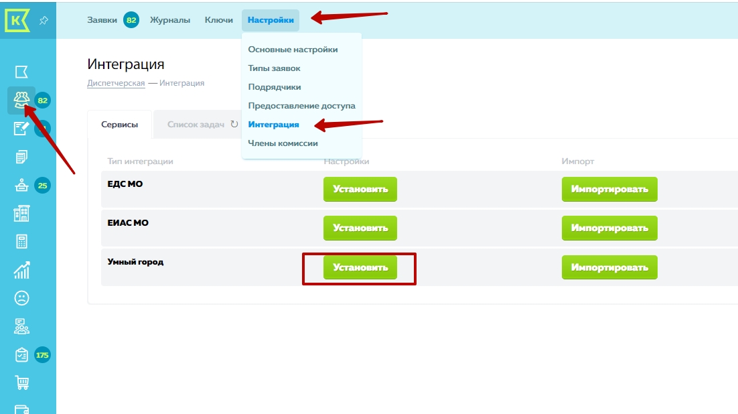Open the Настройки dropdown menu
This screenshot has height=414, width=738.
tap(271, 20)
